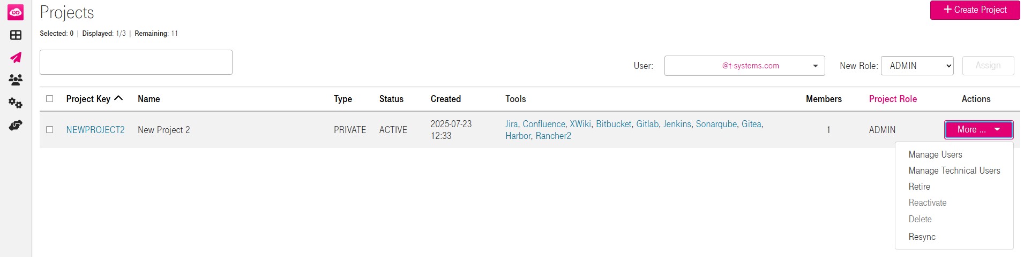Click the pink app logo icon

coord(16,12)
